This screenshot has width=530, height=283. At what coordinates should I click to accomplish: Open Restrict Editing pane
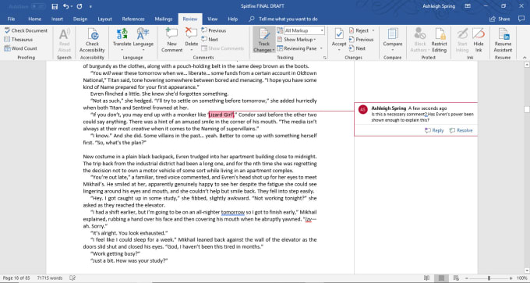click(439, 41)
